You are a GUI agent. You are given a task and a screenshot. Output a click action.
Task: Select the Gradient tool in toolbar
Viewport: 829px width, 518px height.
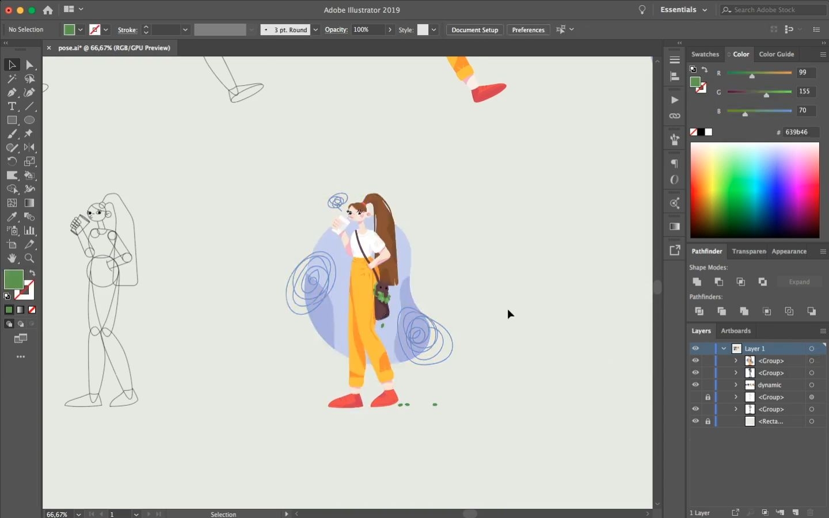click(30, 203)
